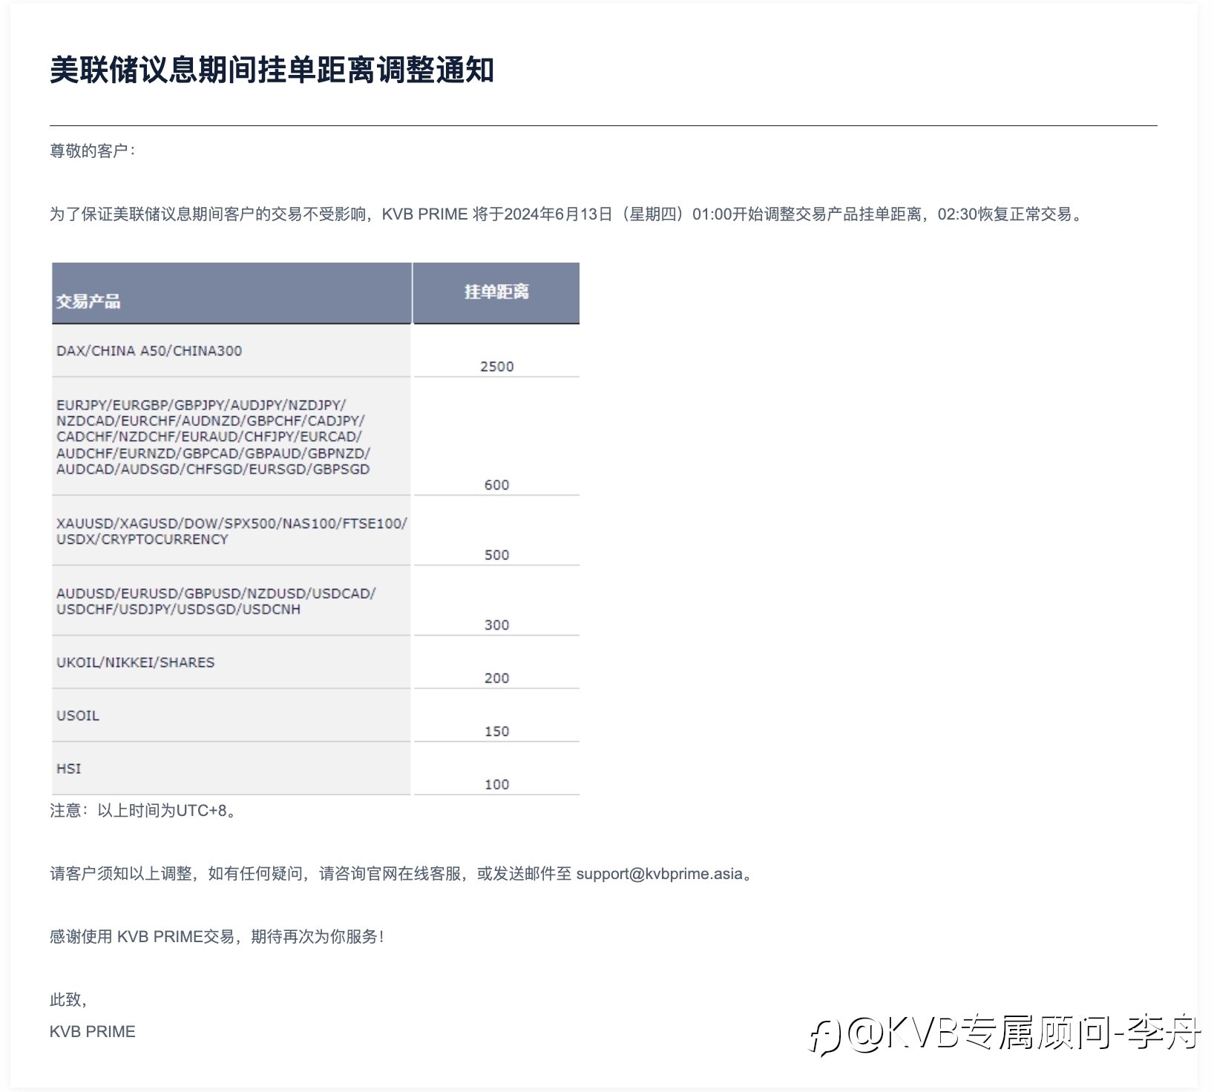Image resolution: width=1214 pixels, height=1092 pixels.
Task: Click the XAUUSD/XAGUSD/DOW cell
Action: [232, 531]
